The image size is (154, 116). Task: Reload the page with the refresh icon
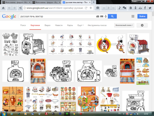(x=86, y=8)
